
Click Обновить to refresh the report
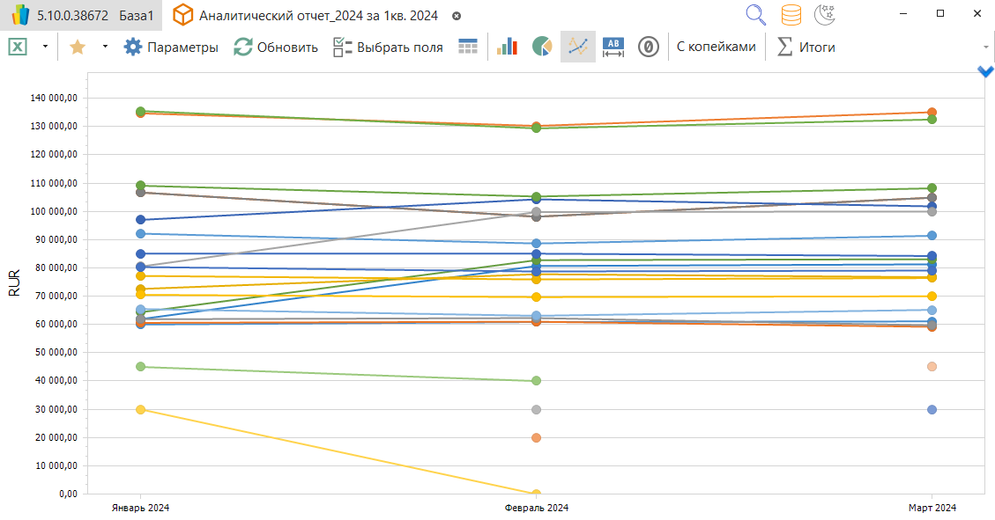click(276, 47)
